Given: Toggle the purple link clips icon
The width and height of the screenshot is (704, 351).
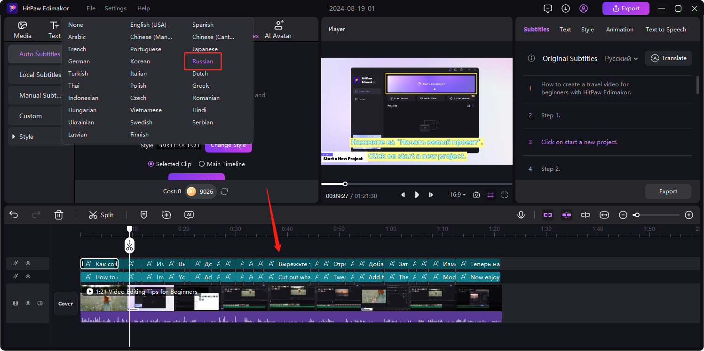Looking at the screenshot, I should pos(548,215).
